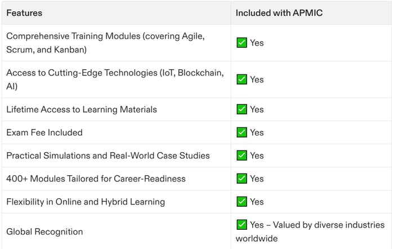Click green checkmark for Comprehensive Training Modules
The width and height of the screenshot is (394, 249).
click(x=241, y=43)
